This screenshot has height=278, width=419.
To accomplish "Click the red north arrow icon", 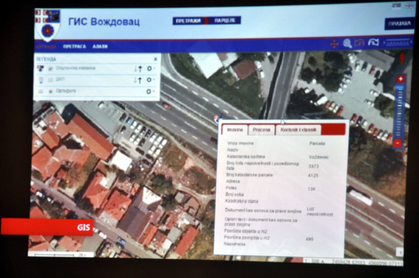I will tap(401, 58).
